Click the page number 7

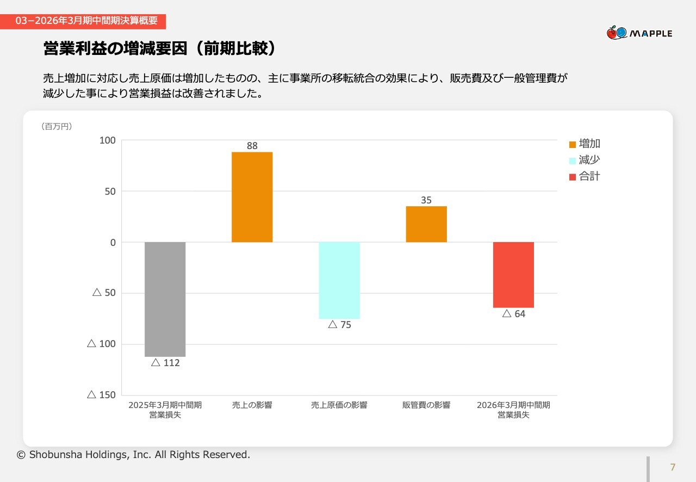click(673, 467)
